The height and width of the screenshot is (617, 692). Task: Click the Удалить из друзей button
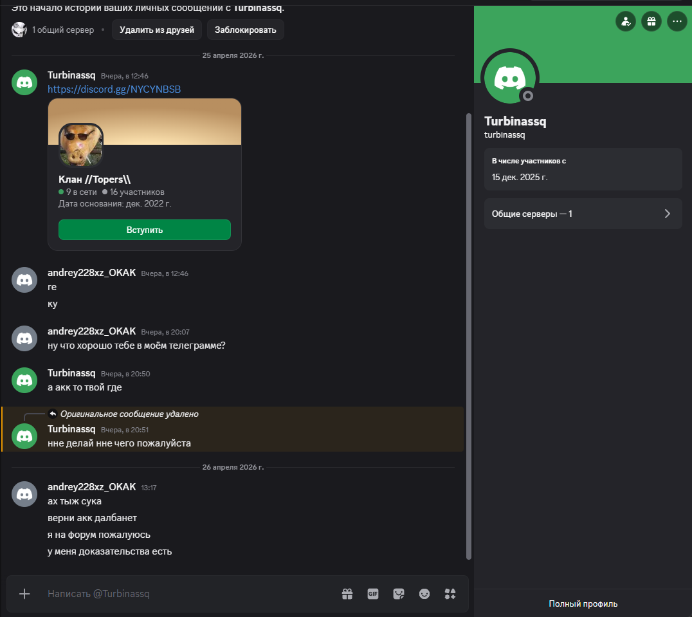pyautogui.click(x=157, y=30)
